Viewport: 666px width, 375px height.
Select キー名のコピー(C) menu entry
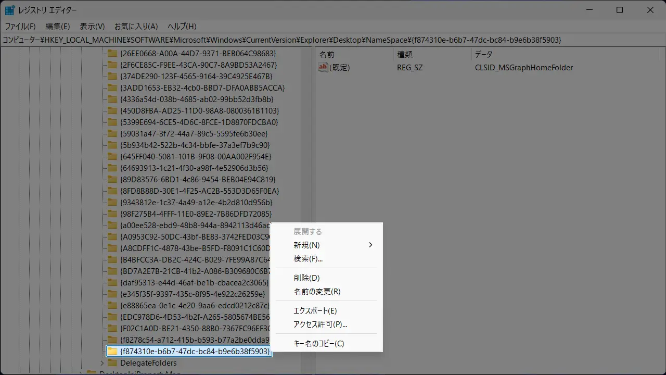(x=318, y=344)
